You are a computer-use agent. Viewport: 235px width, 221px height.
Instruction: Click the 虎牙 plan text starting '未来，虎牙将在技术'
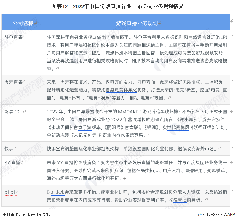[x=137, y=90]
